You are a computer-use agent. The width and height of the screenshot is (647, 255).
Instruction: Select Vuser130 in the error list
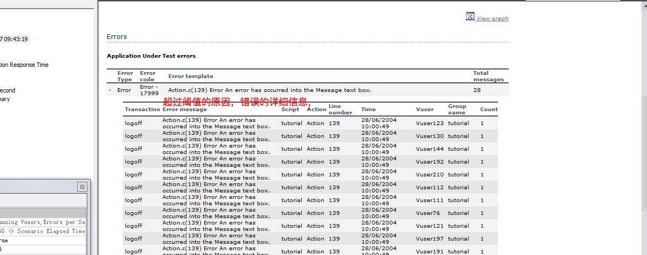tap(430, 136)
